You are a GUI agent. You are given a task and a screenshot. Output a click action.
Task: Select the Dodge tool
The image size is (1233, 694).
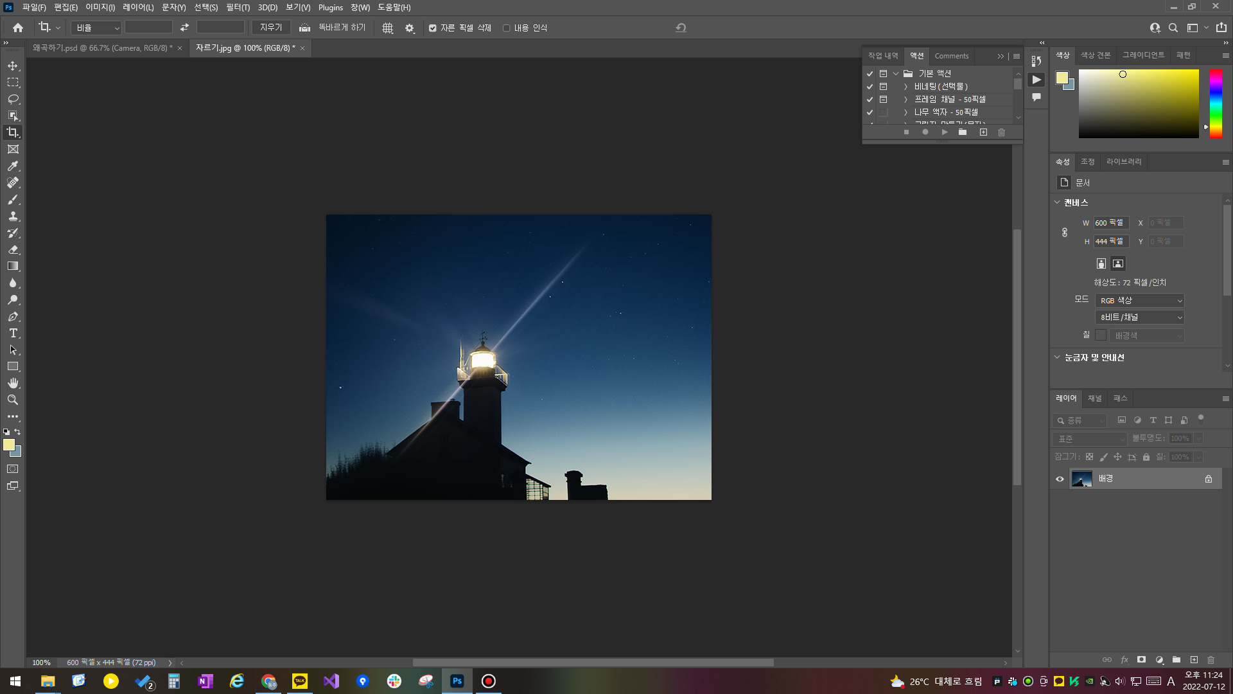coord(13,299)
